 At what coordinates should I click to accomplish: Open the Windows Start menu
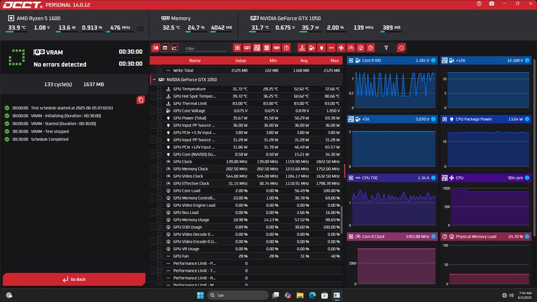point(200,295)
